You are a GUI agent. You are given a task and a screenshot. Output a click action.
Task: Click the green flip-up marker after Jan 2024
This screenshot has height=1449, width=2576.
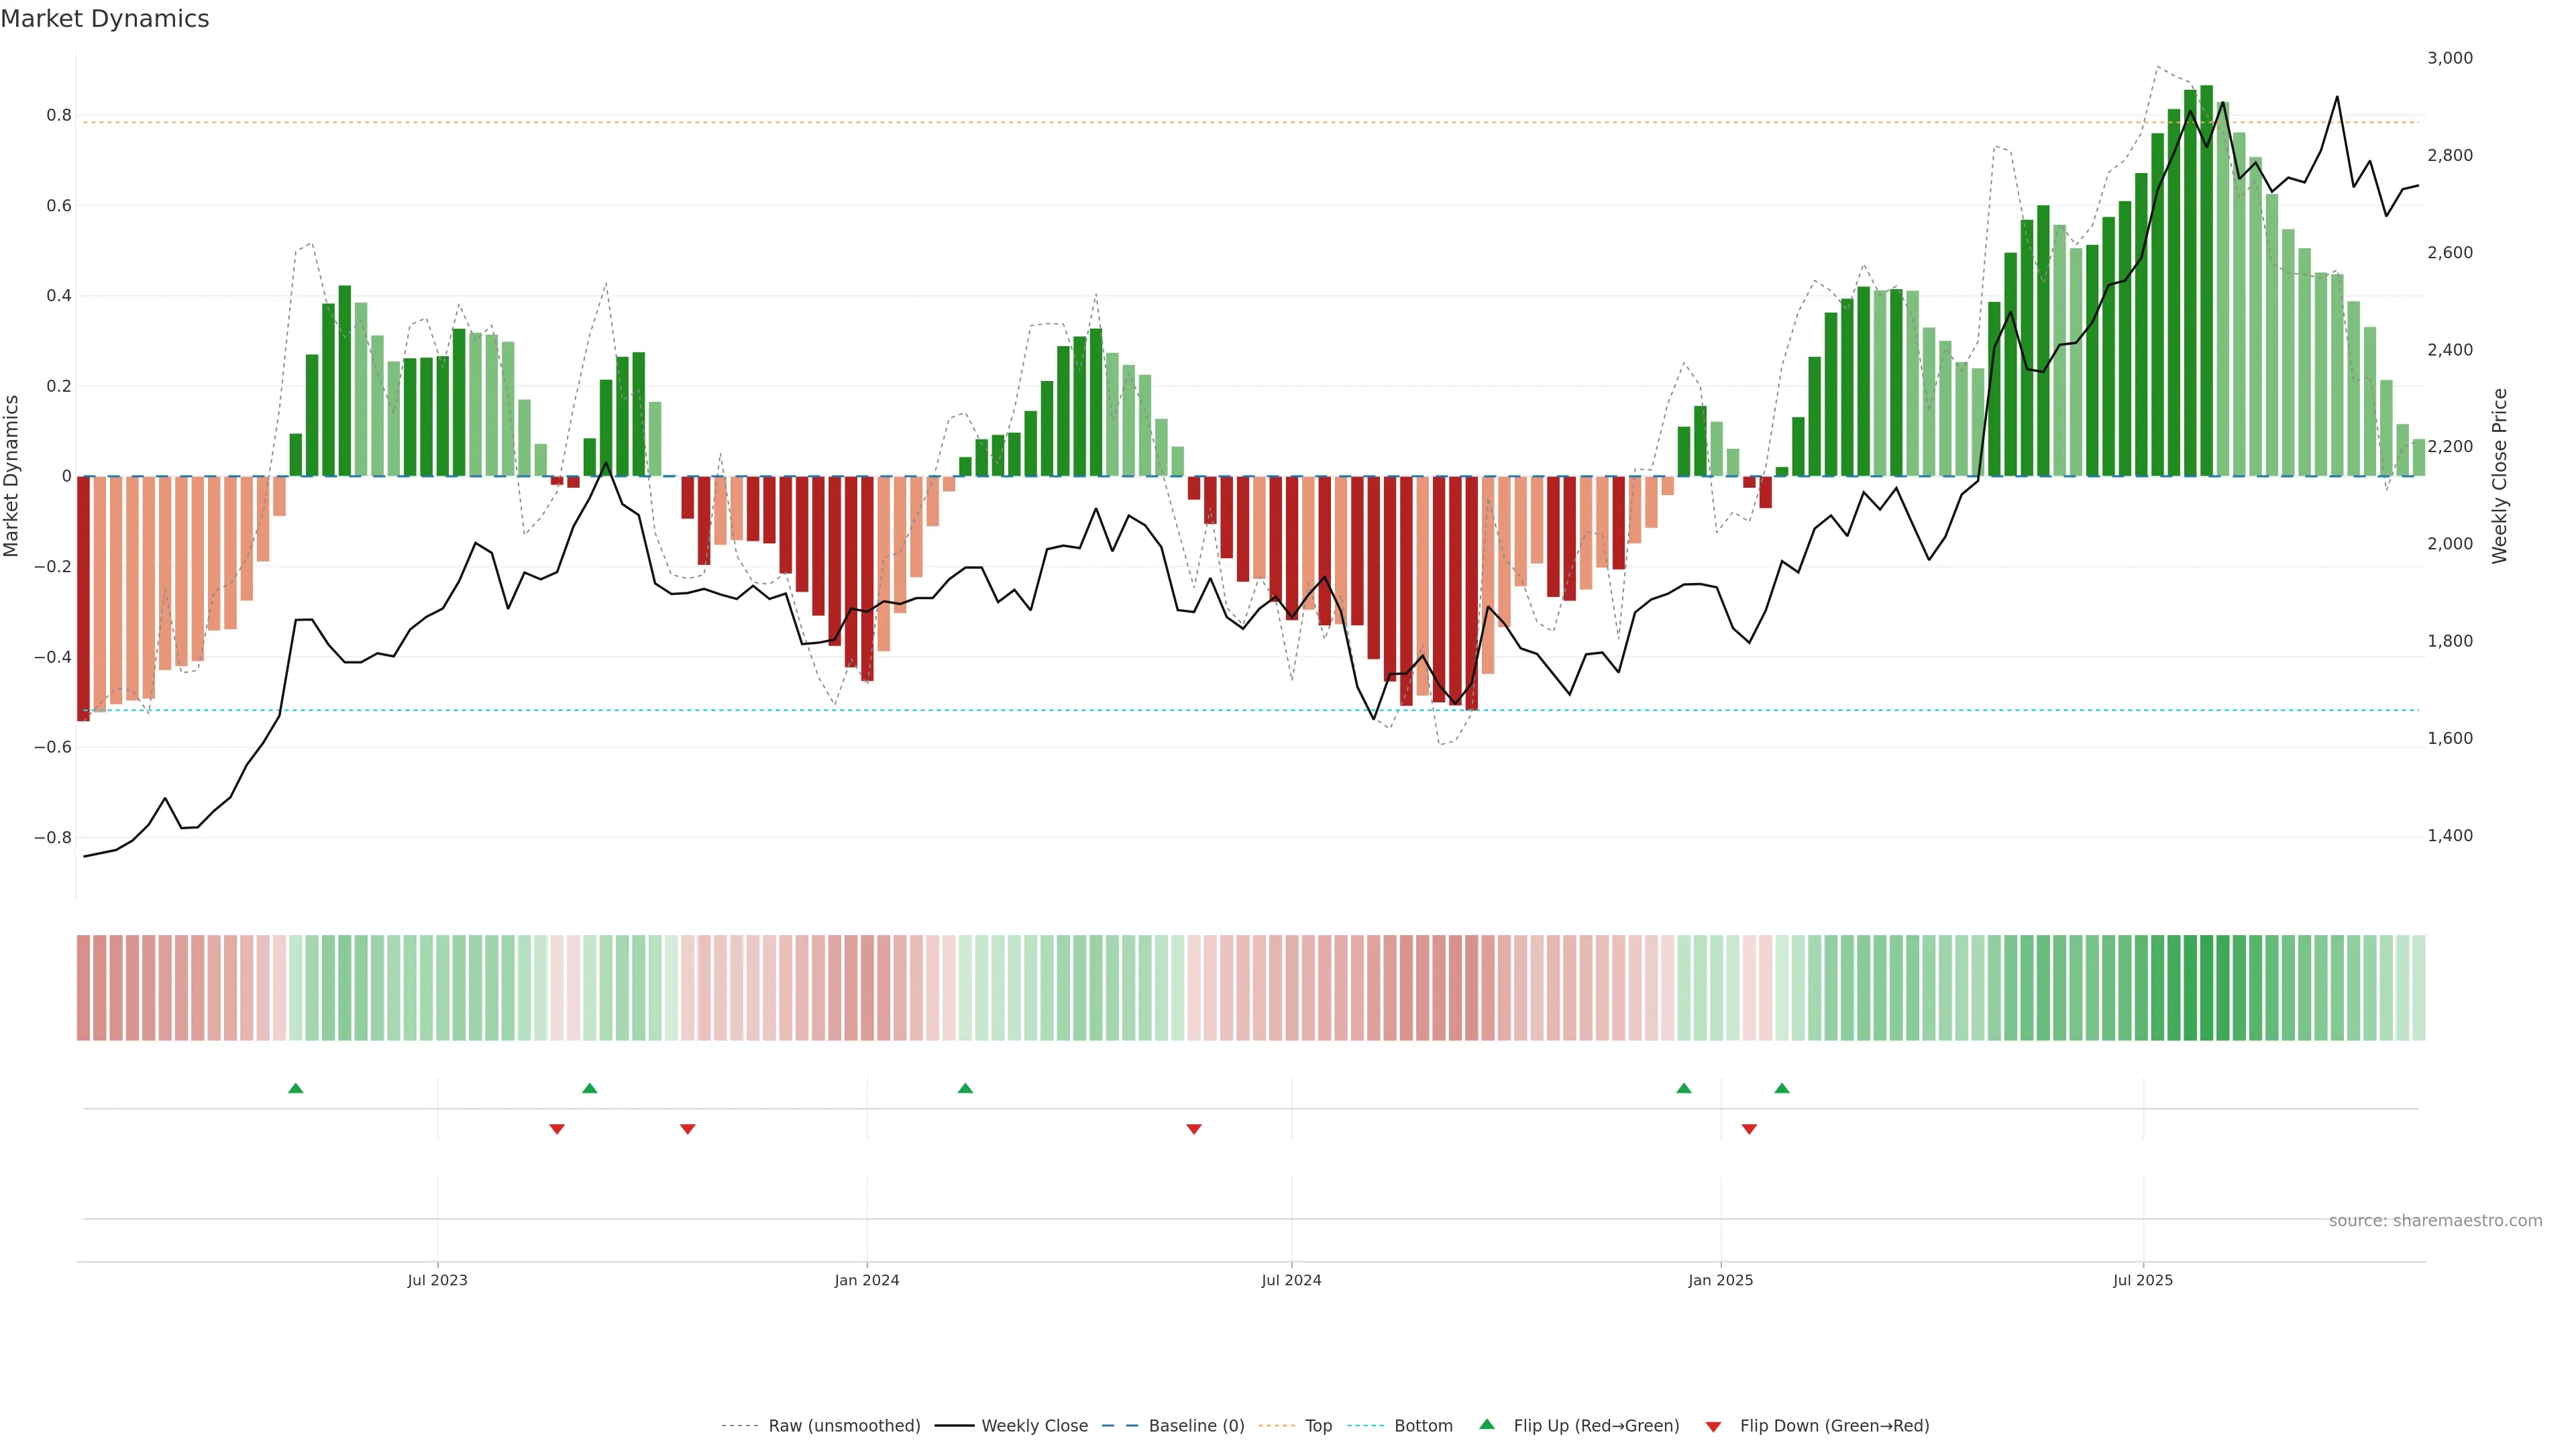965,1088
